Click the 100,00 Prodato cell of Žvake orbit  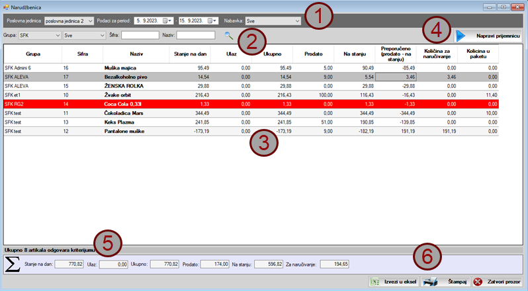(314, 95)
